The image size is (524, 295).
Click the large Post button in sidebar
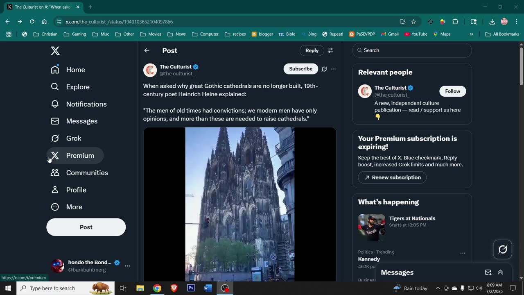(86, 227)
